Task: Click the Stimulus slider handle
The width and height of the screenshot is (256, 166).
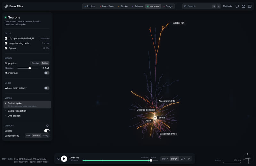Action: (x=29, y=68)
